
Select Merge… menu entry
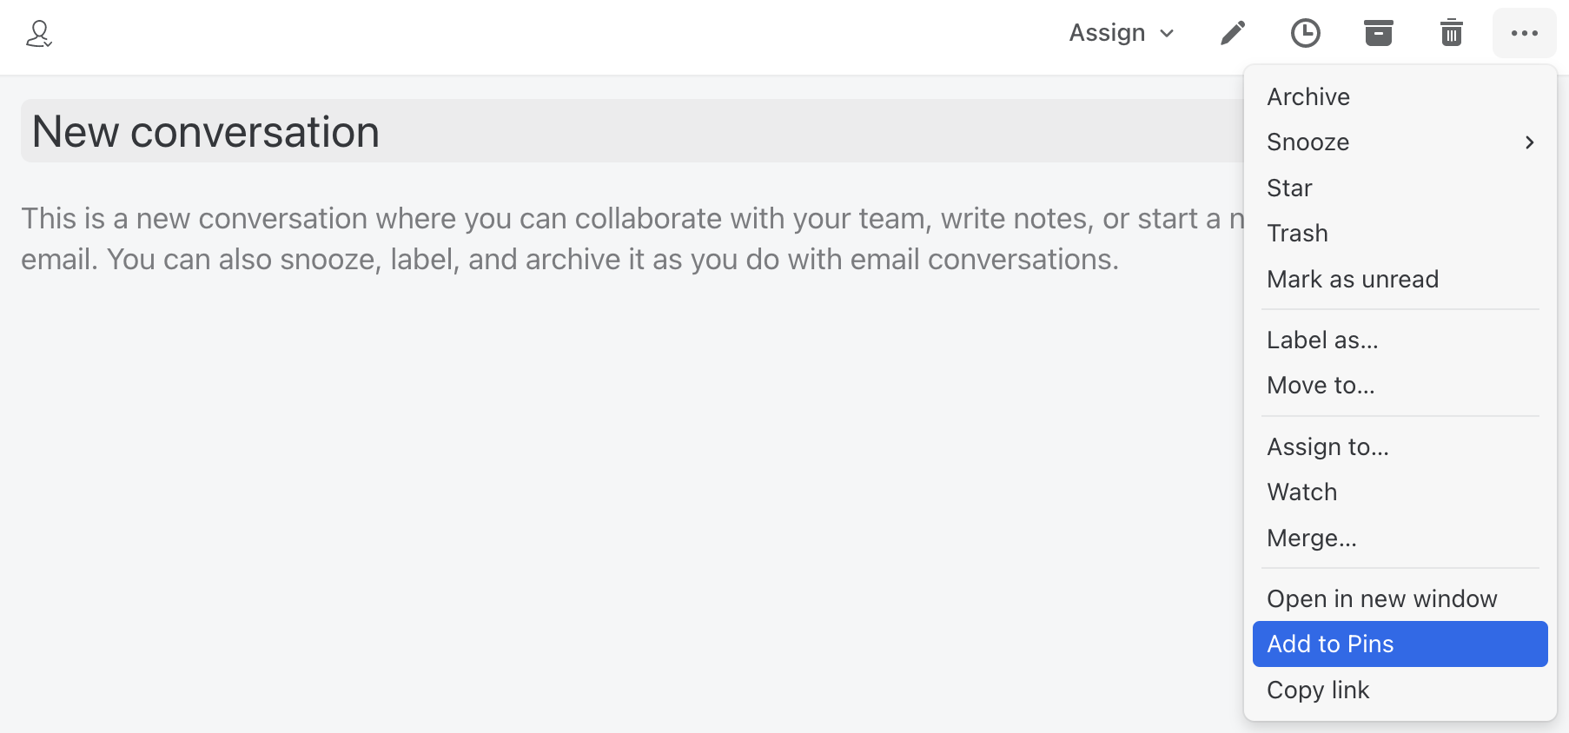pos(1400,538)
